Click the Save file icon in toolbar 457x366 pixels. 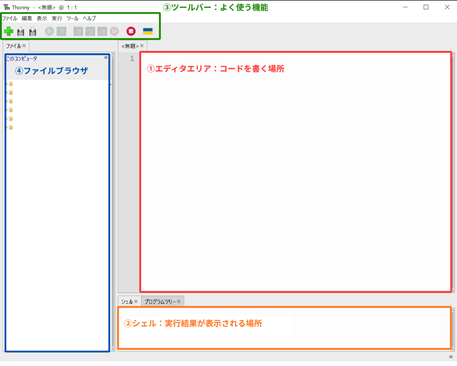click(x=33, y=31)
